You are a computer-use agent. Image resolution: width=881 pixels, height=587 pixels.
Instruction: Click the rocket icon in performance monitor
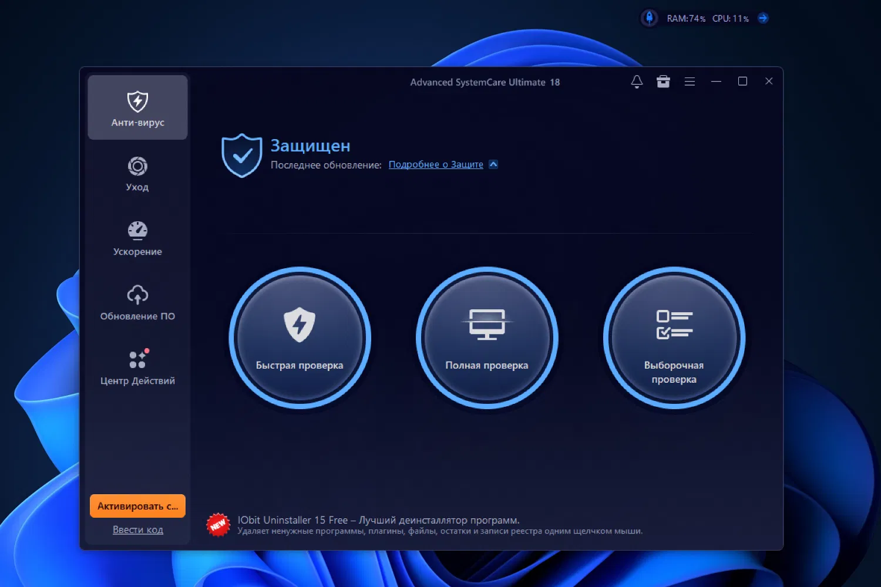650,18
